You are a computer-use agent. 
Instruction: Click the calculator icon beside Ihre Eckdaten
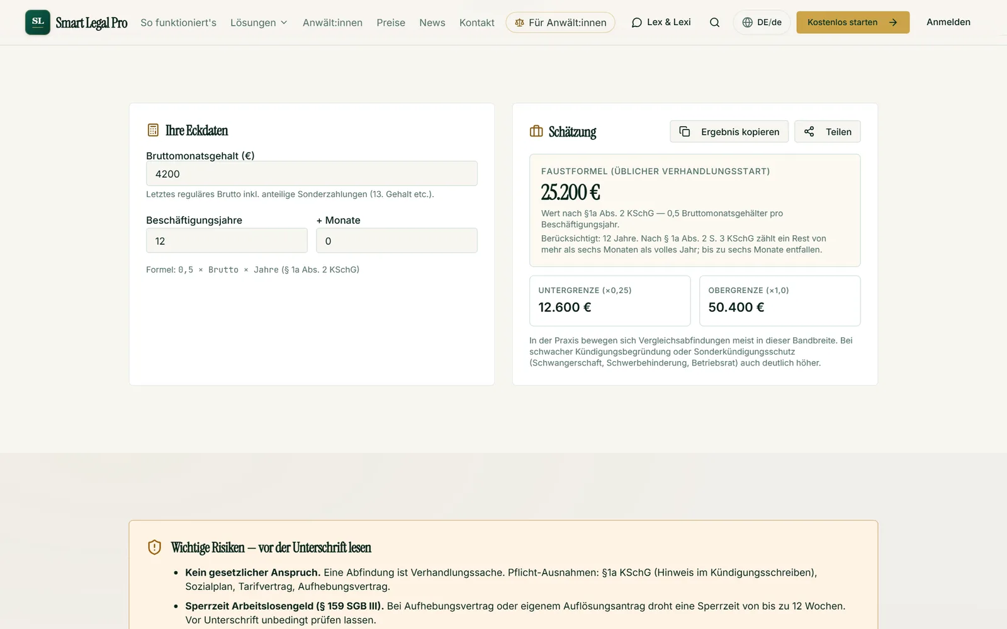[x=153, y=130]
